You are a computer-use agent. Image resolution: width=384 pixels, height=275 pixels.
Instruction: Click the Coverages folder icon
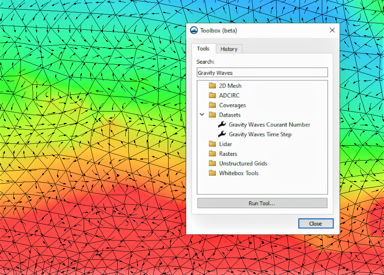coord(212,105)
